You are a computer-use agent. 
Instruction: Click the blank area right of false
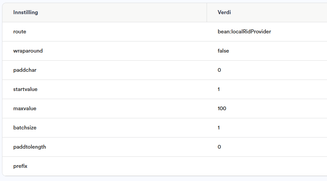[x=277, y=51]
